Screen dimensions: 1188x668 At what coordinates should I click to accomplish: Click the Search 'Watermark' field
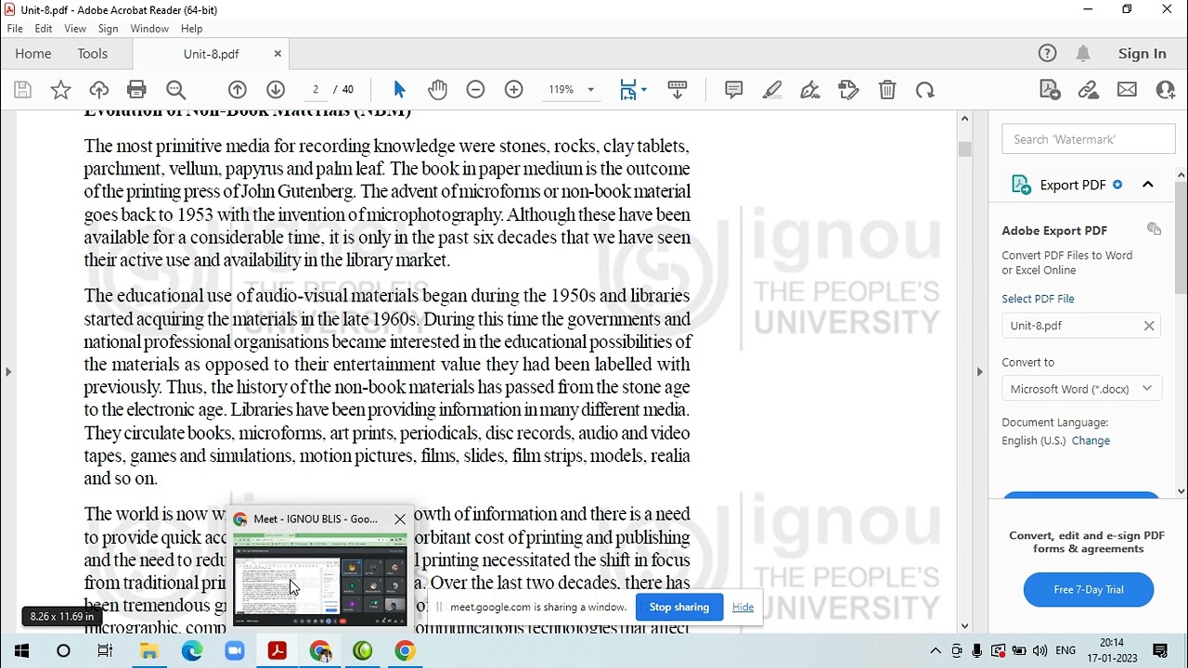pyautogui.click(x=1088, y=139)
